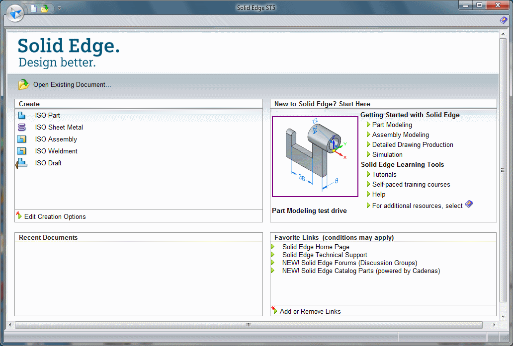The height and width of the screenshot is (346, 513).
Task: Click the green arrow beside Solid Edge Technical Support
Action: click(273, 254)
